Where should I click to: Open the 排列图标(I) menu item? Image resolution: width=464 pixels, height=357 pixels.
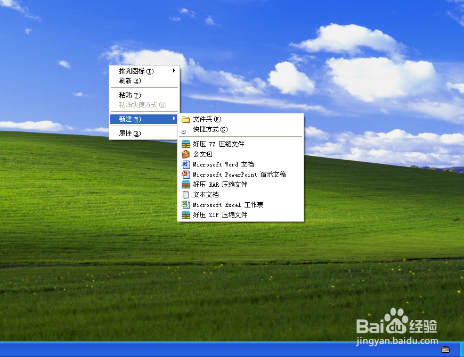[x=145, y=71]
